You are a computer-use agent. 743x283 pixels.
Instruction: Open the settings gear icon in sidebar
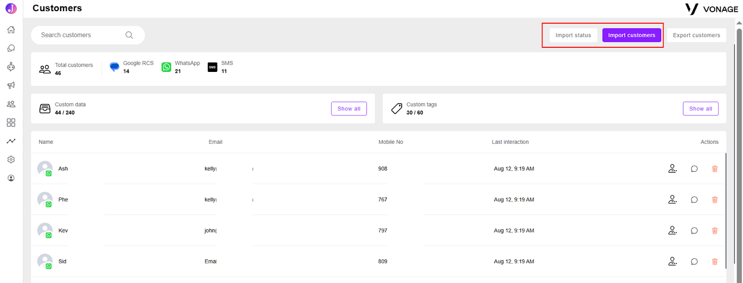tap(11, 160)
